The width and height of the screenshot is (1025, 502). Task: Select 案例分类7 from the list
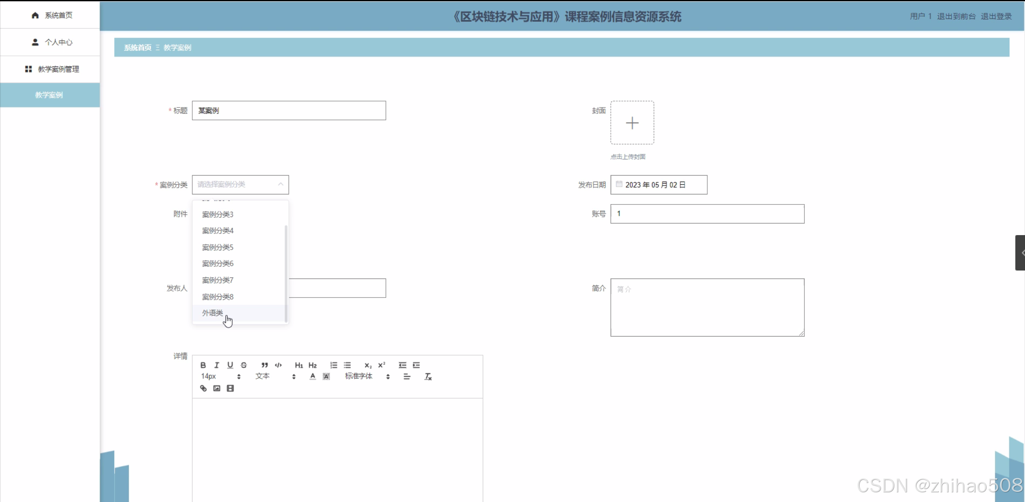240,280
